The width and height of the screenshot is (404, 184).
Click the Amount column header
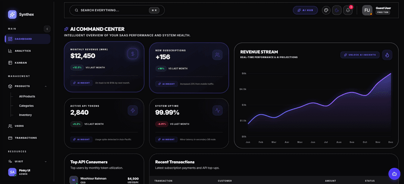[x=330, y=181]
